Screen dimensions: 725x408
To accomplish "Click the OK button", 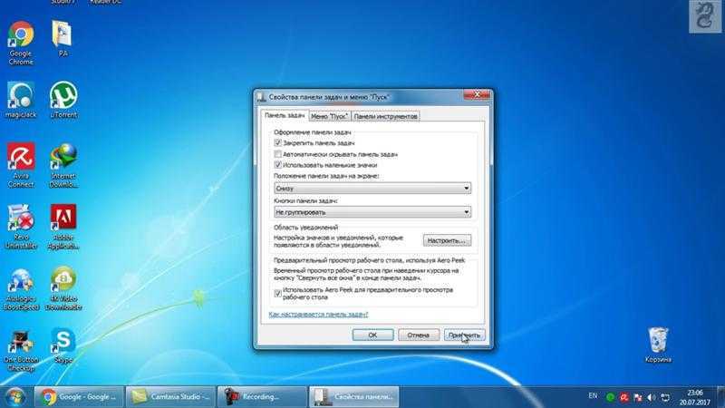I will (x=372, y=335).
